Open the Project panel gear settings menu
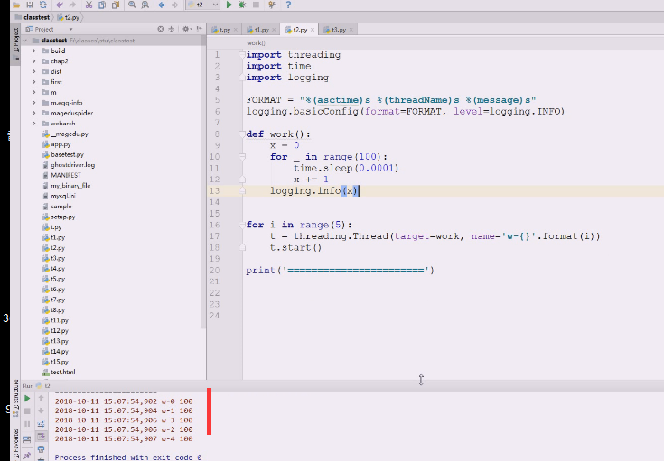Viewport: 664px width, 461px height. [x=187, y=29]
